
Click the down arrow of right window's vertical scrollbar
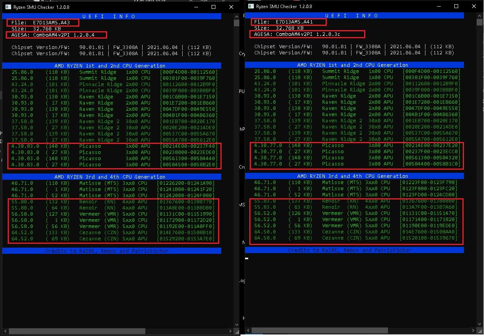(479, 324)
